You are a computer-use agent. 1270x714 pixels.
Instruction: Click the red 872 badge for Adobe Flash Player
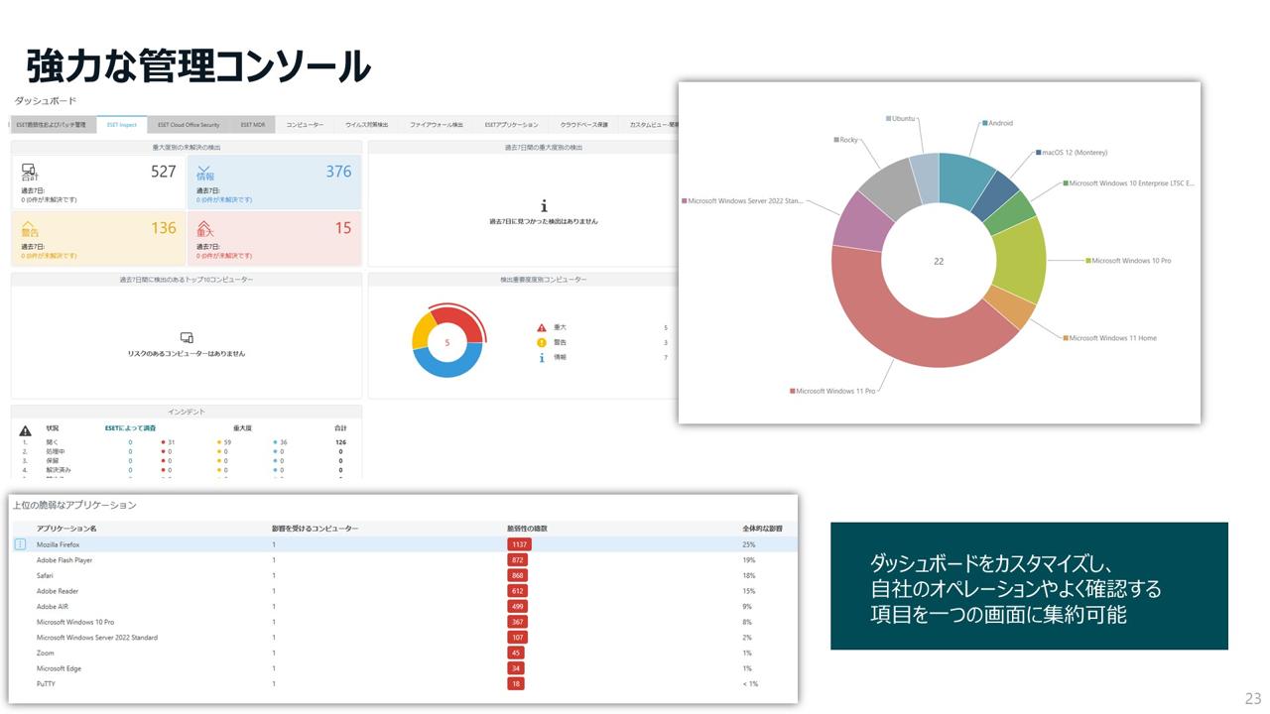point(517,560)
